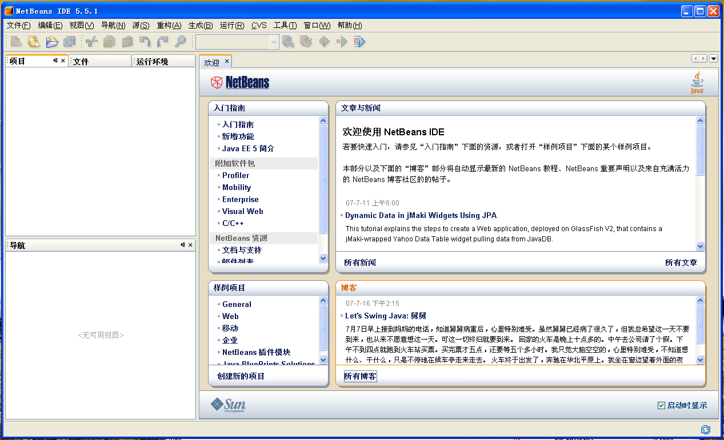Click the Find magnifier icon
724x440 pixels.
[181, 42]
